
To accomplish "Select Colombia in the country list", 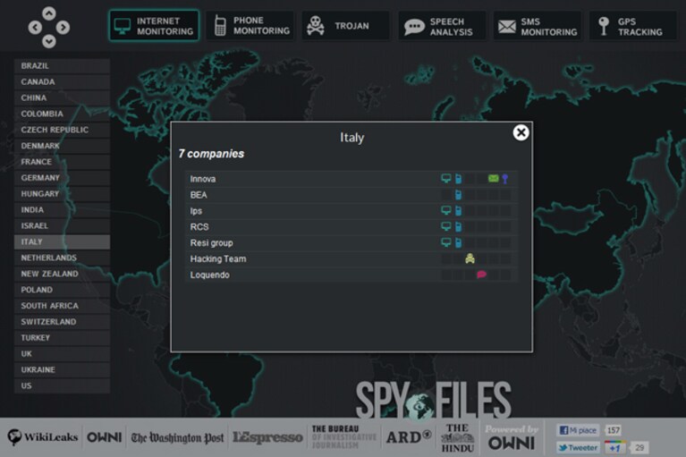I will pyautogui.click(x=62, y=114).
